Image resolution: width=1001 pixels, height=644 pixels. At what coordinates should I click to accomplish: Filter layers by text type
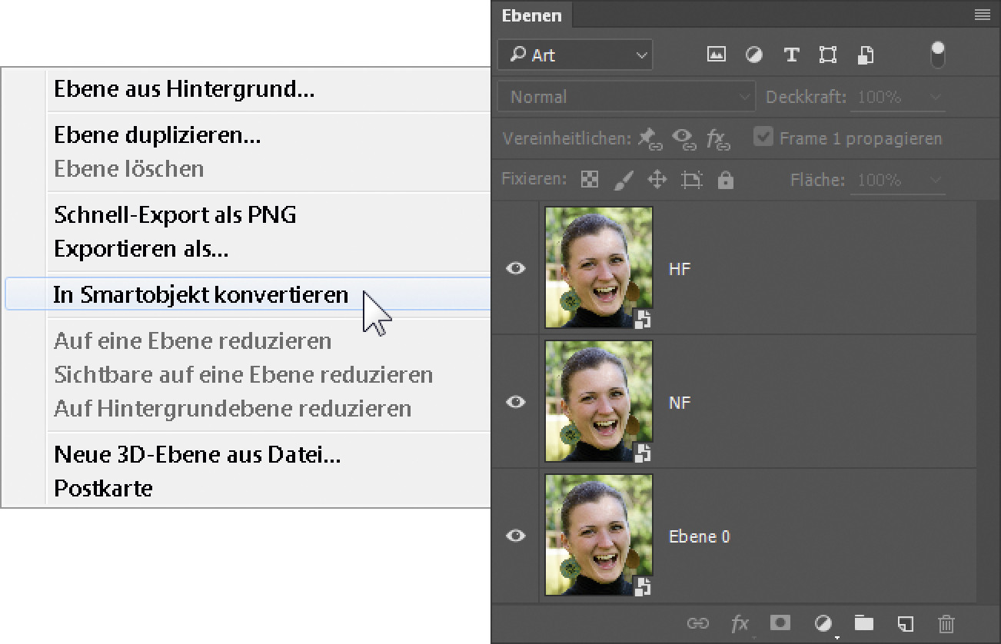791,55
